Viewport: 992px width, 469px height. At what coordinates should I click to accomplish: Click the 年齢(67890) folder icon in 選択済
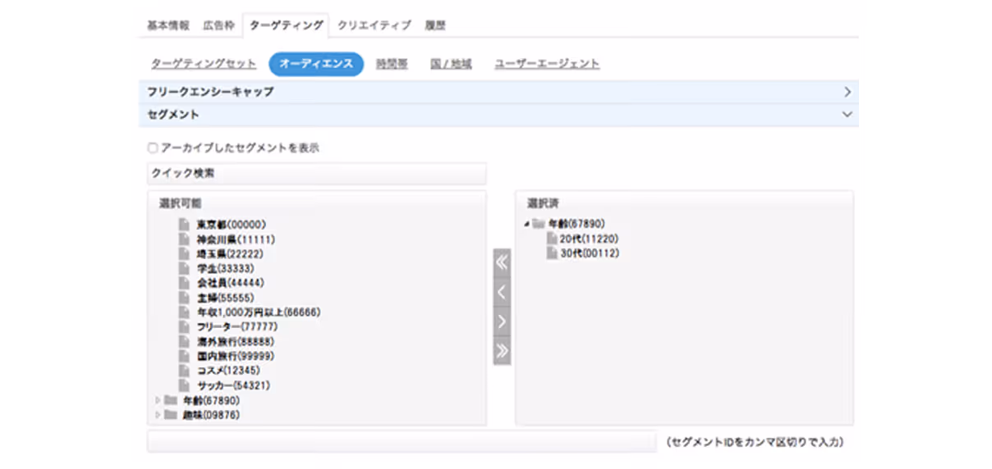[539, 224]
